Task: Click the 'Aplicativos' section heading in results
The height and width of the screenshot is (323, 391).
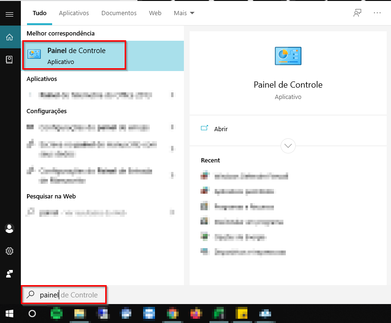Action: tap(42, 79)
